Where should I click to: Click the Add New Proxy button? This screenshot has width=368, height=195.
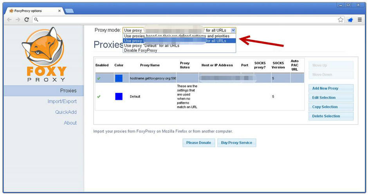click(x=331, y=89)
